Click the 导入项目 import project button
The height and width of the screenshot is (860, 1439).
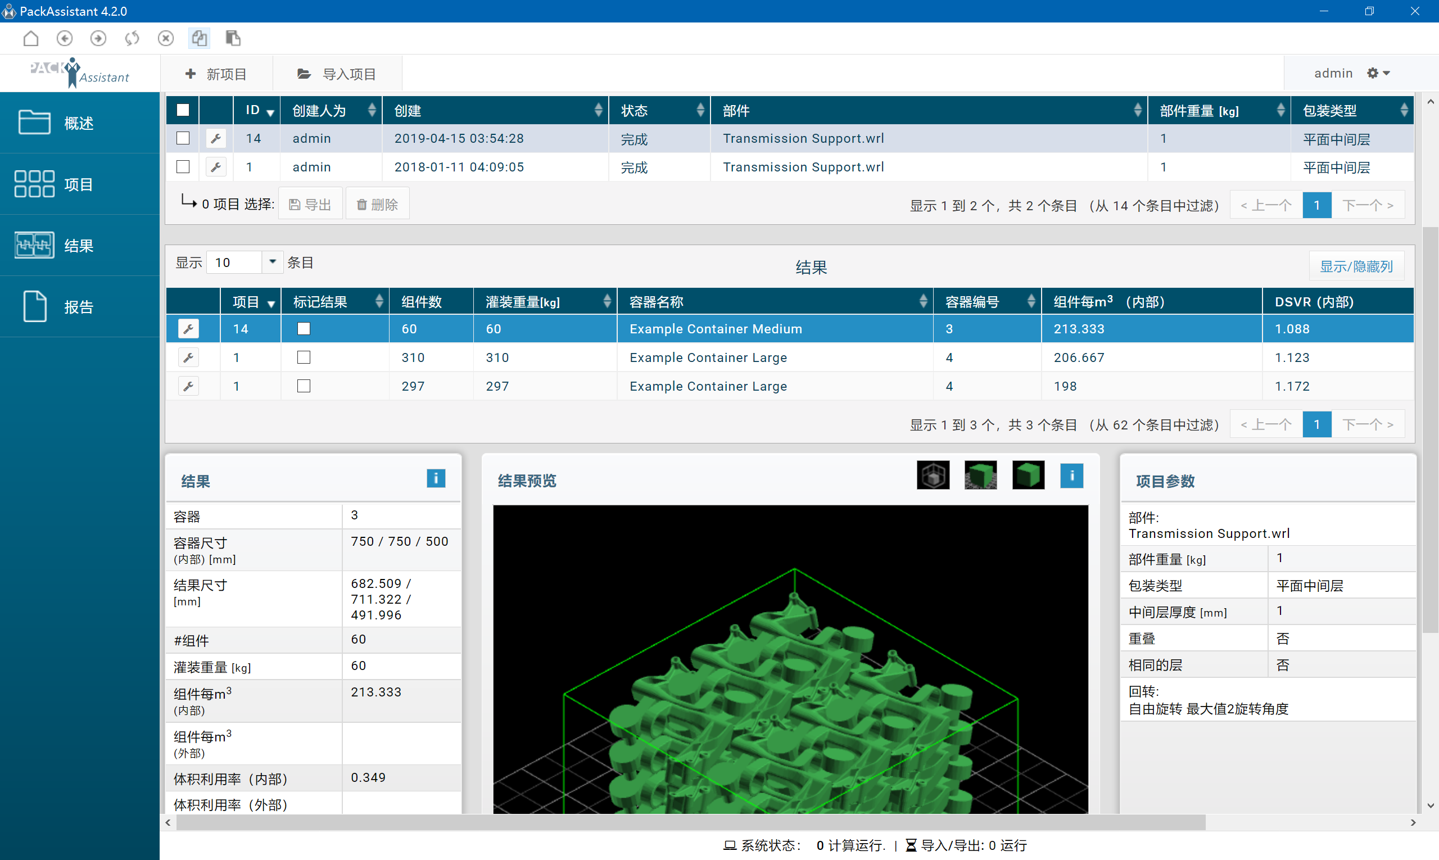(x=337, y=74)
